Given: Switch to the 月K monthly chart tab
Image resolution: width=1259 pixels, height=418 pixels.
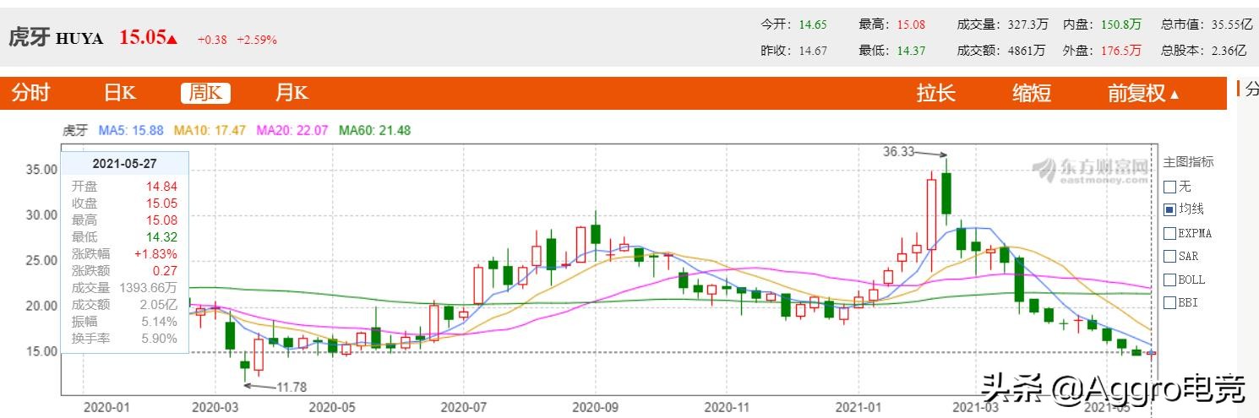Looking at the screenshot, I should [292, 93].
